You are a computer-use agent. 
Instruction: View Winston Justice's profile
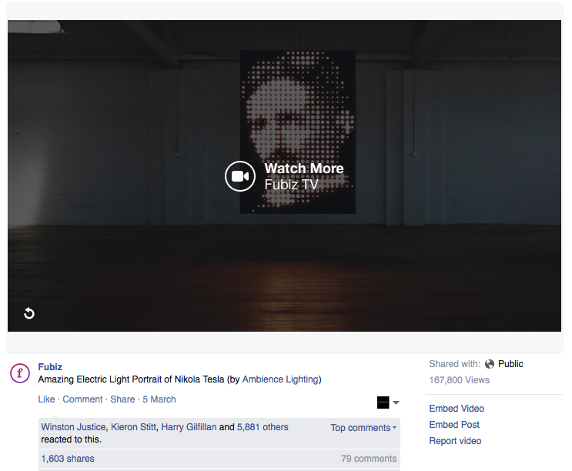tap(73, 427)
